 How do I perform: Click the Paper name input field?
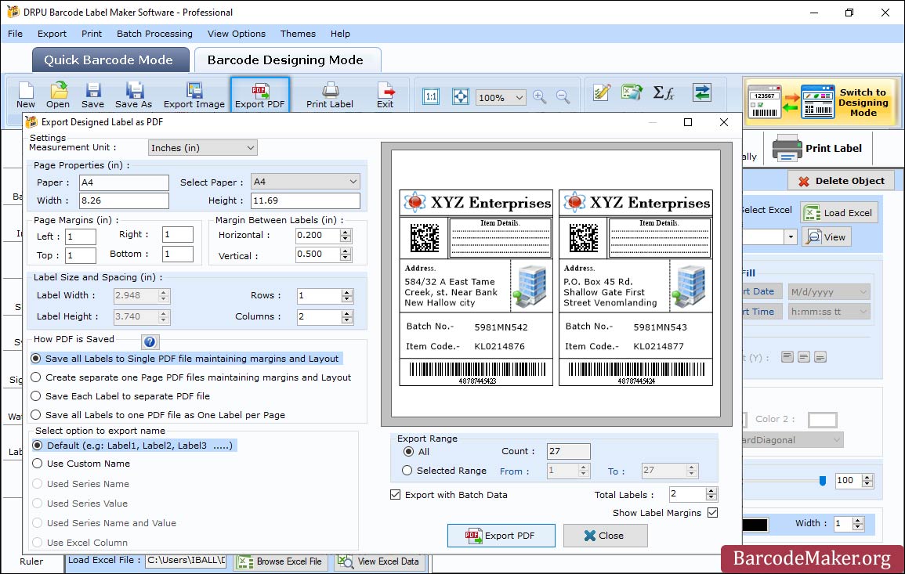(124, 182)
